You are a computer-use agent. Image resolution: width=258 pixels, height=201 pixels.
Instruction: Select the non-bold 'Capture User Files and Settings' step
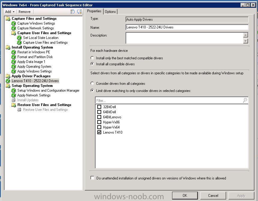tap(45, 43)
